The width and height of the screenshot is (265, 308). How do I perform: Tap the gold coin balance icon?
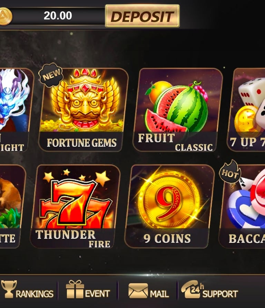5,16
